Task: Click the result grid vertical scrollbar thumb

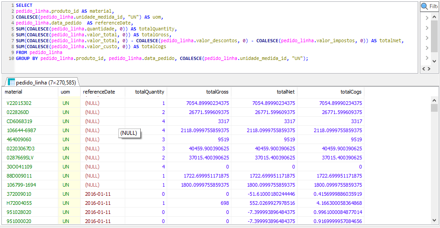Action: pyautogui.click(x=434, y=108)
